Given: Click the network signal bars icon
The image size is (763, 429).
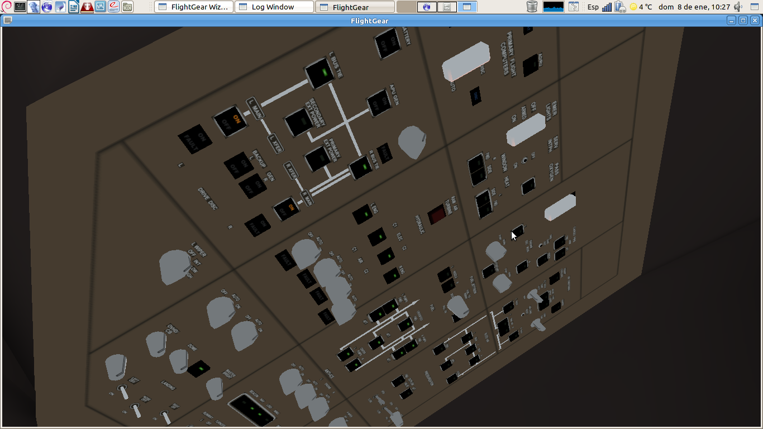Looking at the screenshot, I should (x=607, y=7).
